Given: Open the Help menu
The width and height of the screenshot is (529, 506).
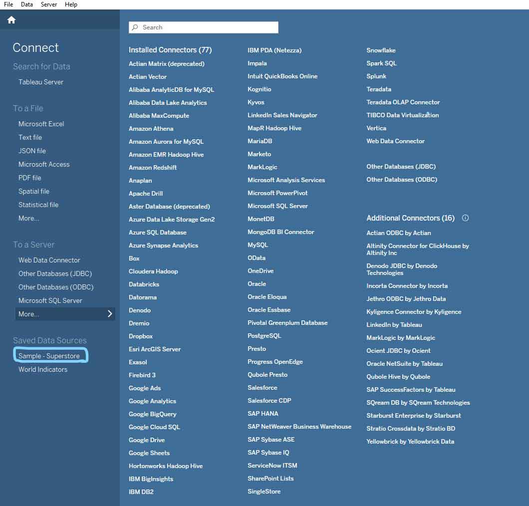Looking at the screenshot, I should pyautogui.click(x=71, y=4).
